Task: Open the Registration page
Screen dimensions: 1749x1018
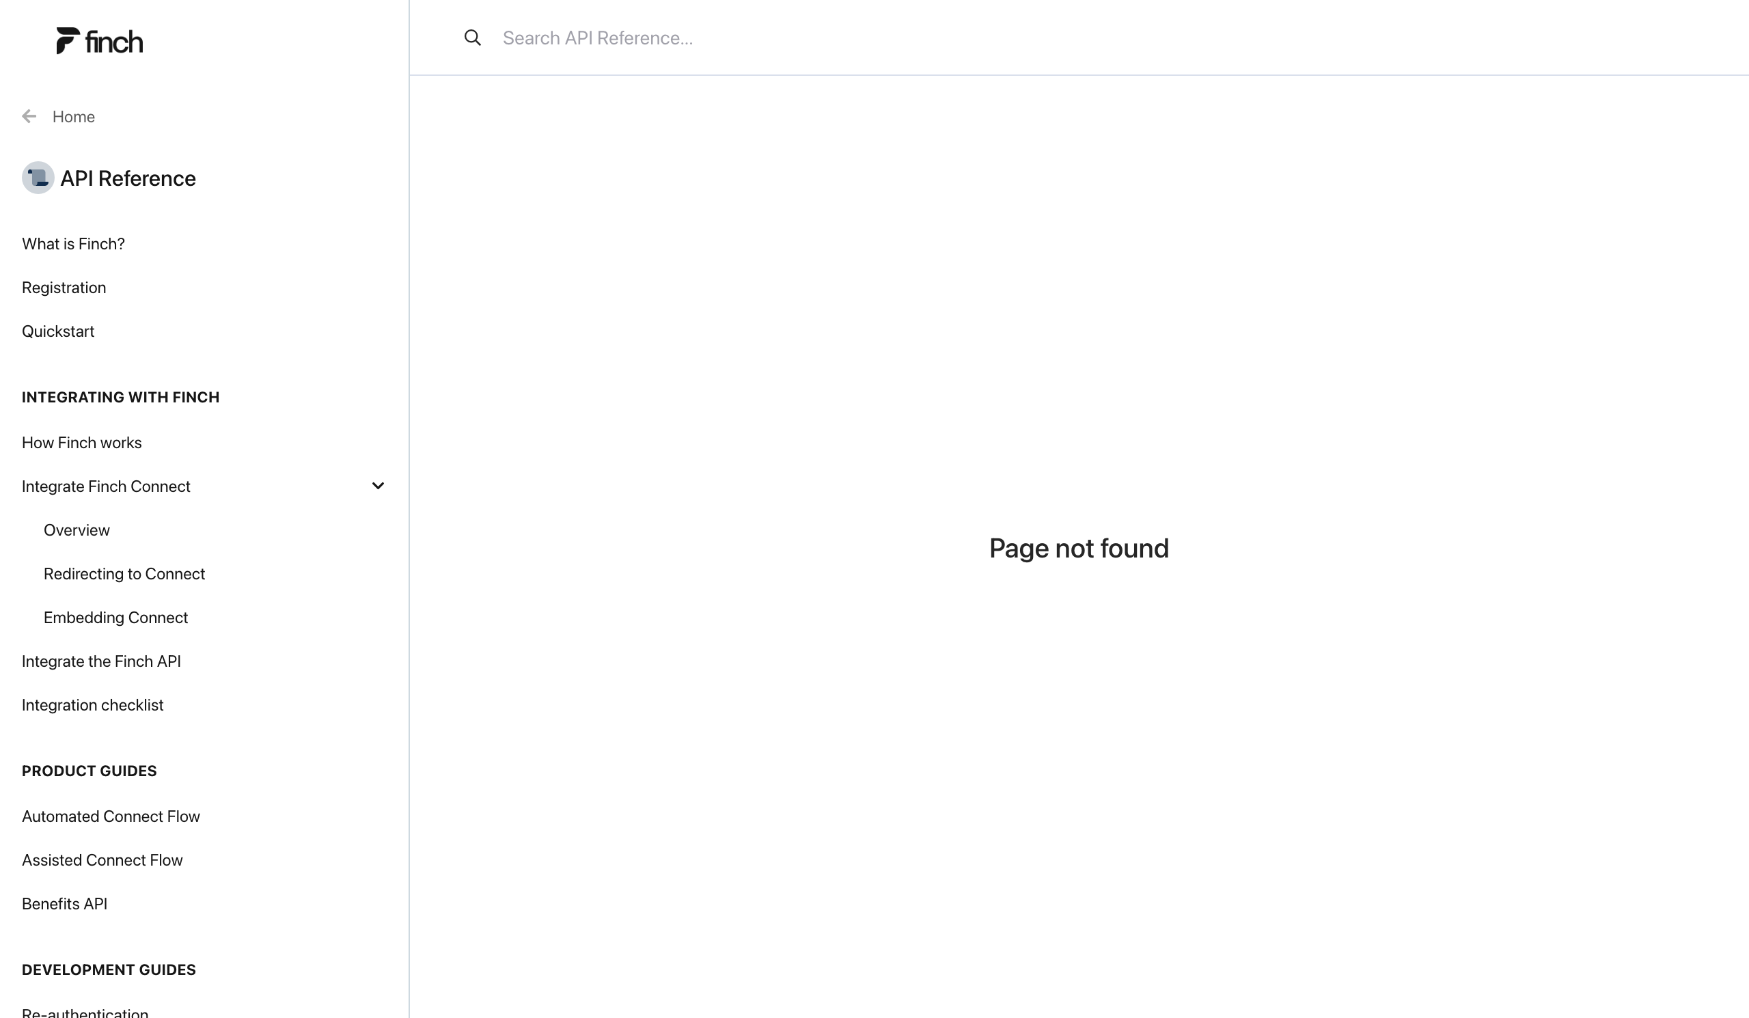Action: coord(64,287)
